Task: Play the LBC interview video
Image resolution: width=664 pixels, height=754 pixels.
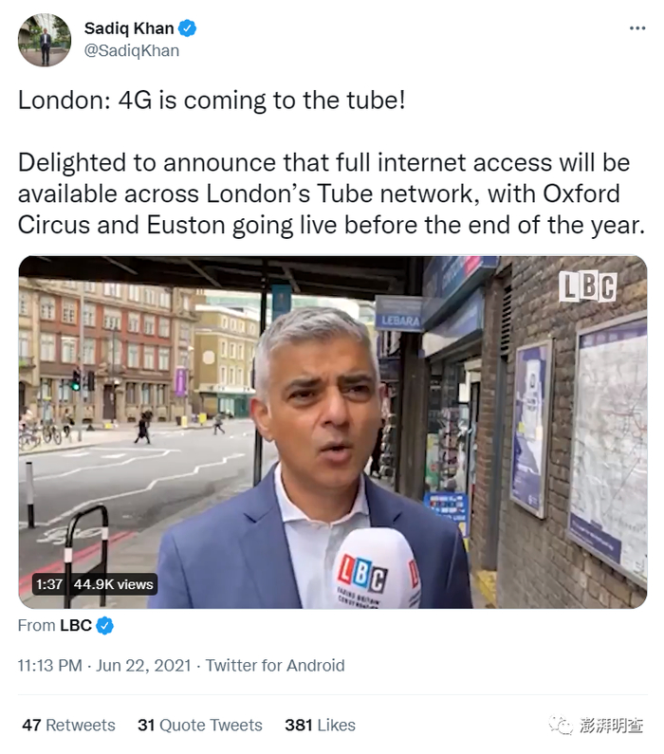Action: click(x=333, y=432)
